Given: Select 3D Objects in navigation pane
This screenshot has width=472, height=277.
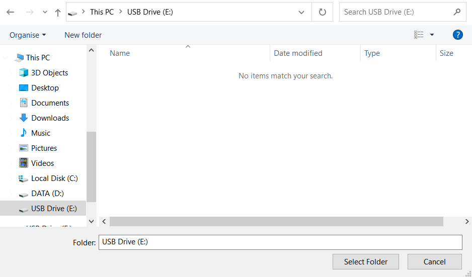Looking at the screenshot, I should (49, 73).
